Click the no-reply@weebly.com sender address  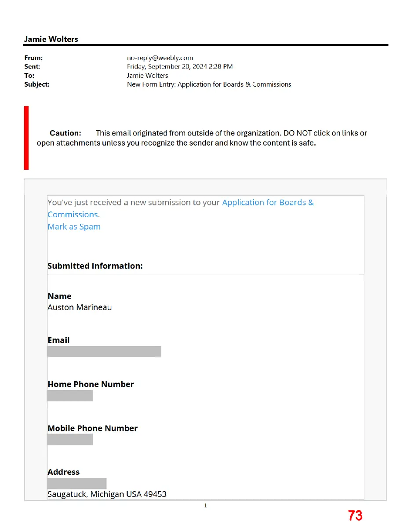160,58
